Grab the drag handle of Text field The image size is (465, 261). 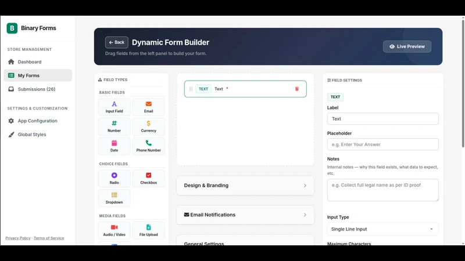point(191,89)
